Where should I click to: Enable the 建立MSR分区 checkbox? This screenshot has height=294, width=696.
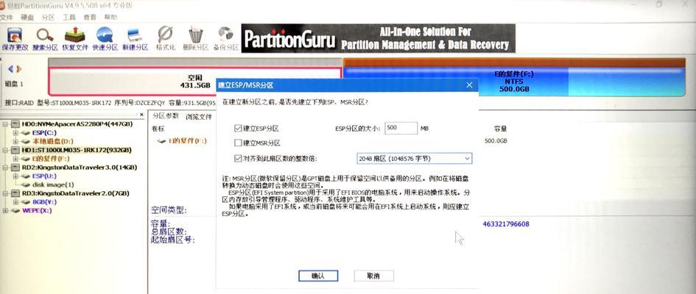(238, 143)
